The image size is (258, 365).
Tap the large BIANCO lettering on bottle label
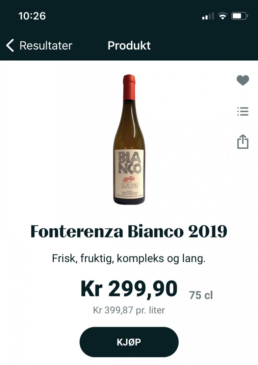(129, 163)
